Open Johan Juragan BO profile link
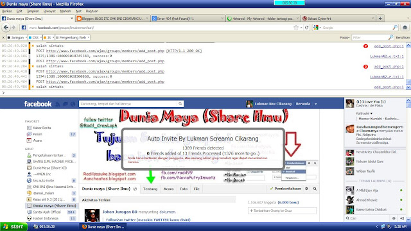 (120, 212)
